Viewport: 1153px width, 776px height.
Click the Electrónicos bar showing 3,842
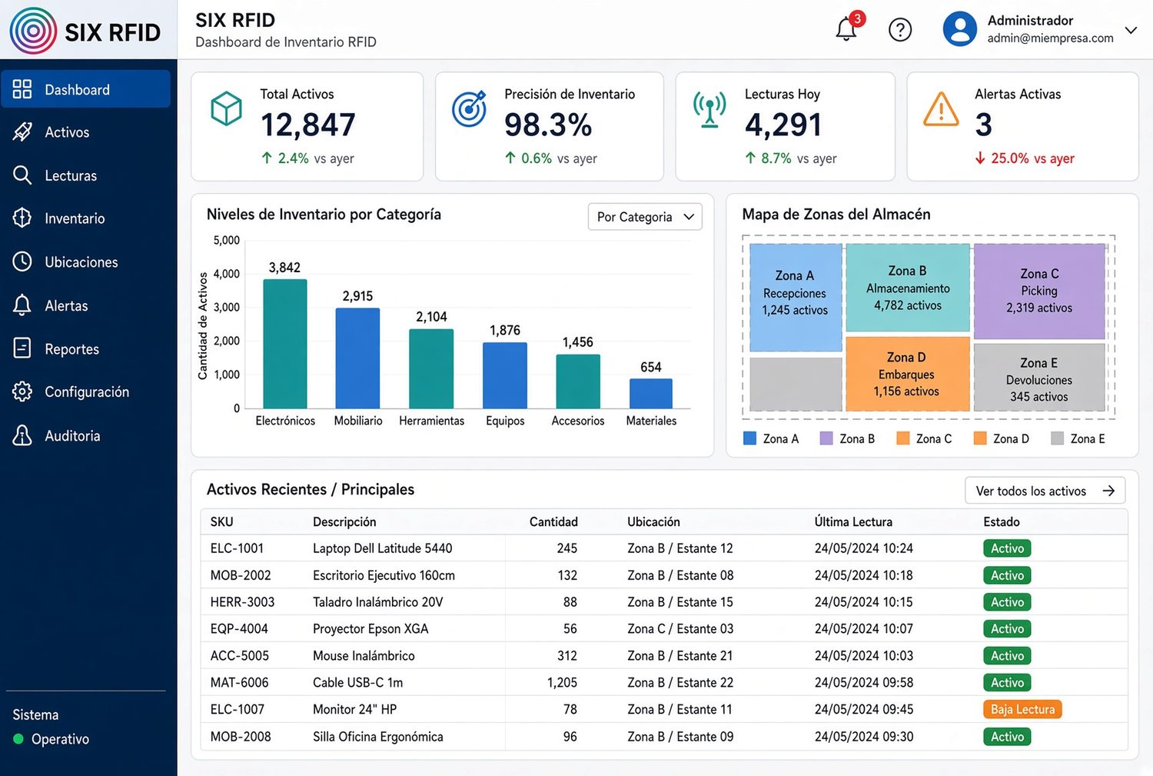click(285, 344)
